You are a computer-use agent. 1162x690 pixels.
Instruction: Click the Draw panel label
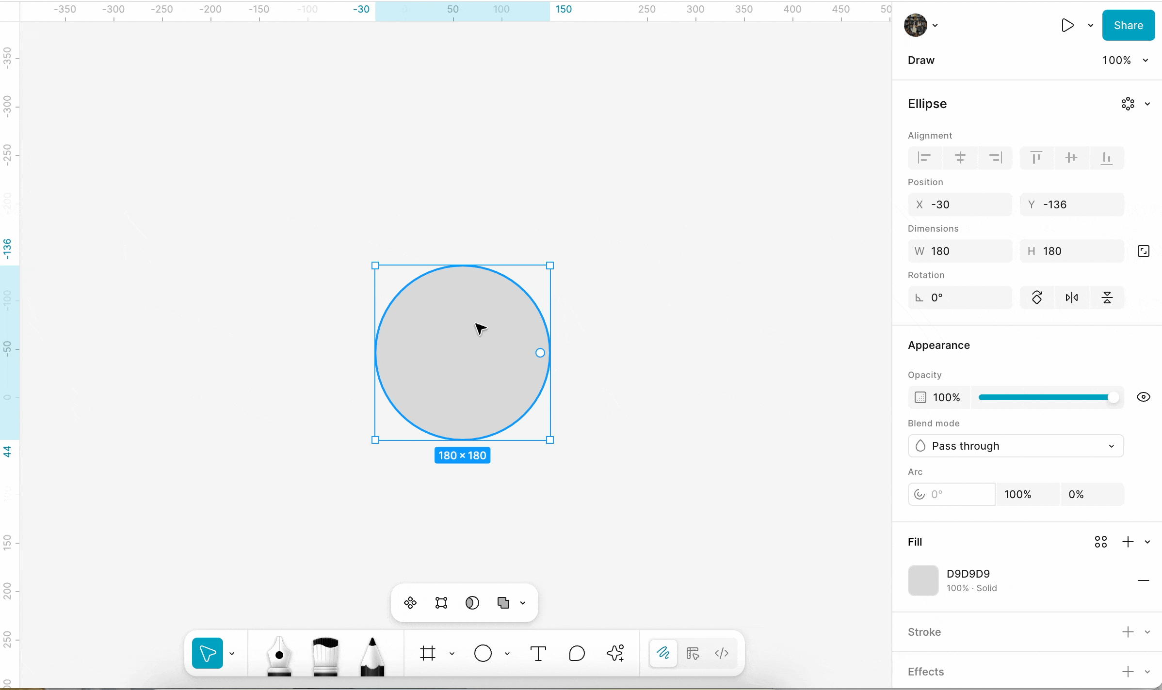(921, 60)
